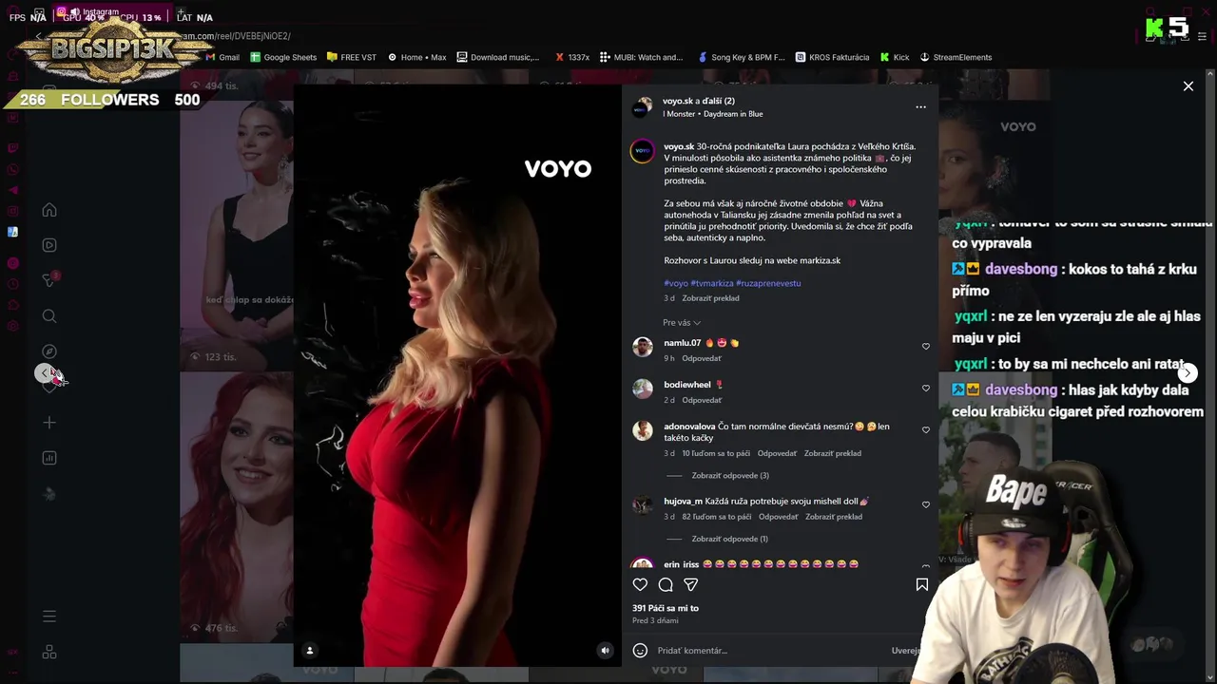Screen dimensions: 1217x684
Task: Open the reel thumbnail with 123 tis. views
Action: [x=237, y=234]
